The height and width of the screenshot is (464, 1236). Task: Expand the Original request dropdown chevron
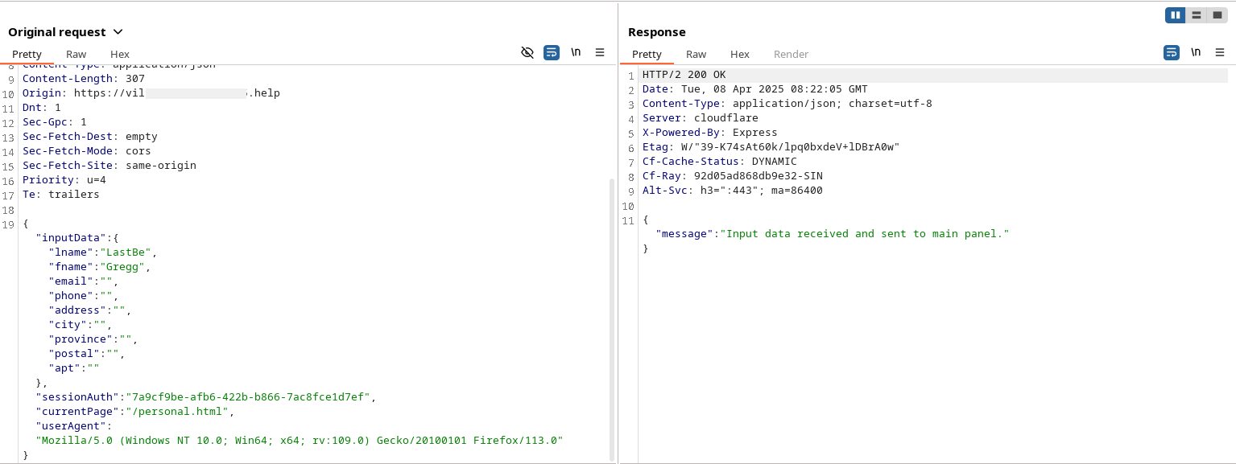pos(118,32)
